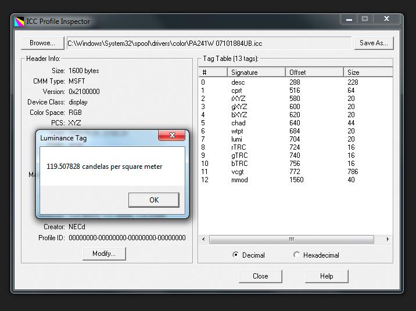Select the desc tag row

(x=296, y=82)
